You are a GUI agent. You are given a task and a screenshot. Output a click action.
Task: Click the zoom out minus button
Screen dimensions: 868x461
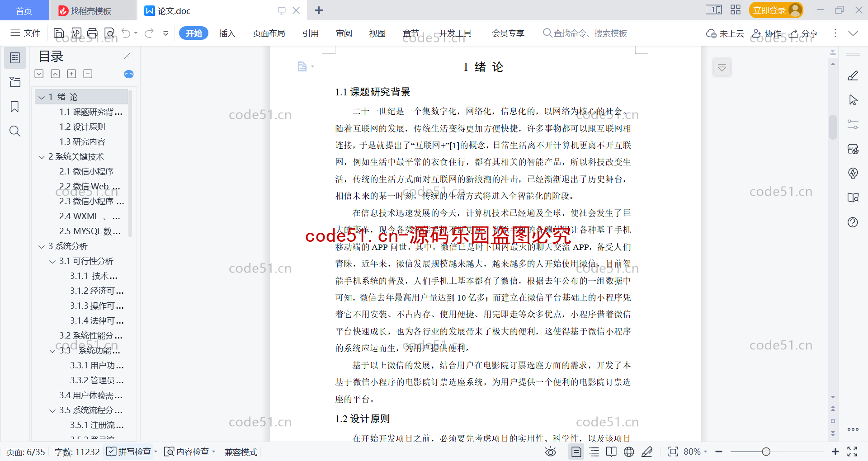tap(719, 452)
